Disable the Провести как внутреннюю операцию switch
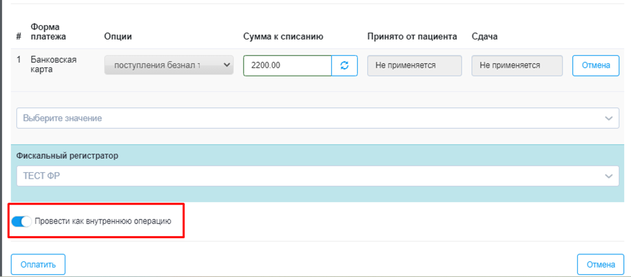Image resolution: width=631 pixels, height=277 pixels. pyautogui.click(x=21, y=221)
